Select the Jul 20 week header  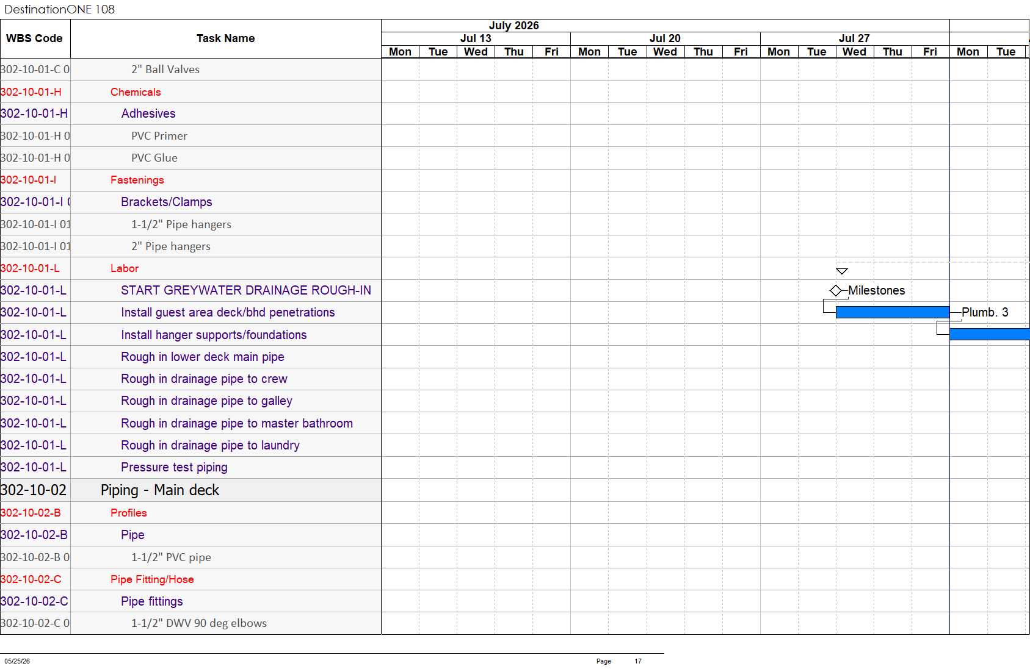pyautogui.click(x=665, y=38)
